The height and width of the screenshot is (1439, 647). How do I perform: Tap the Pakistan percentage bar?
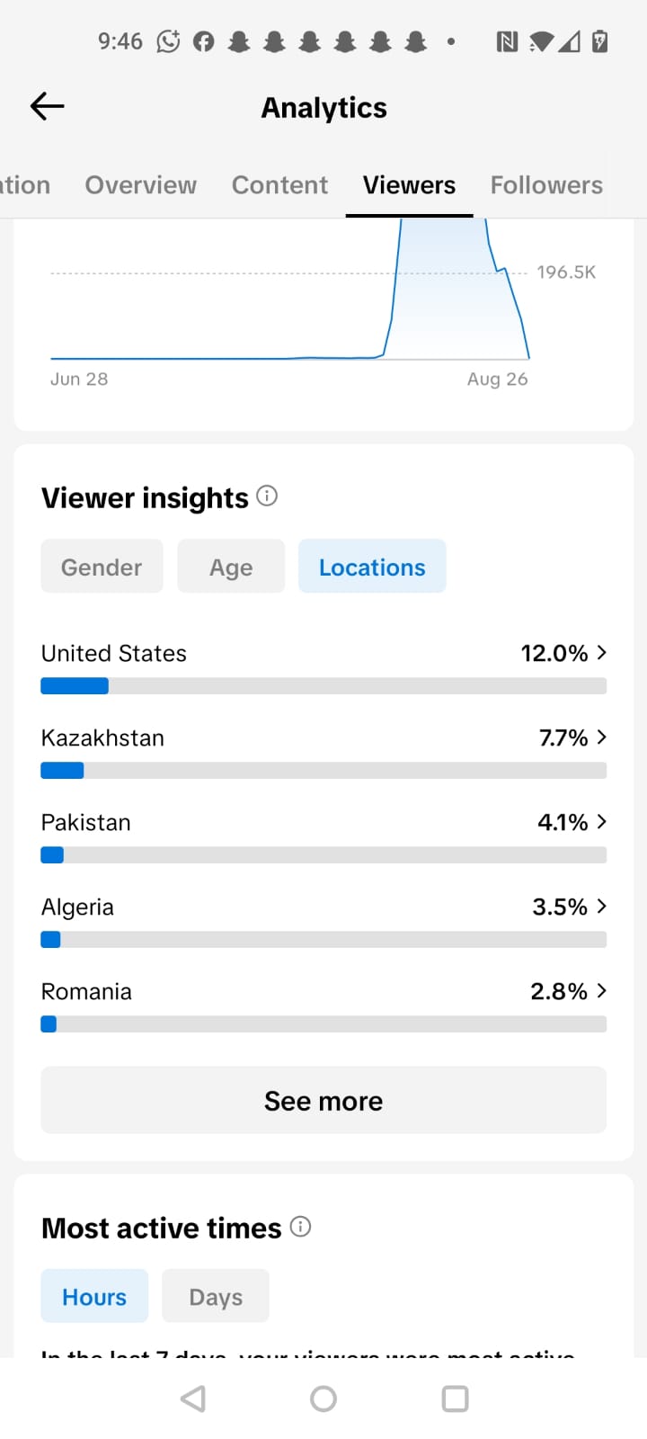point(323,855)
